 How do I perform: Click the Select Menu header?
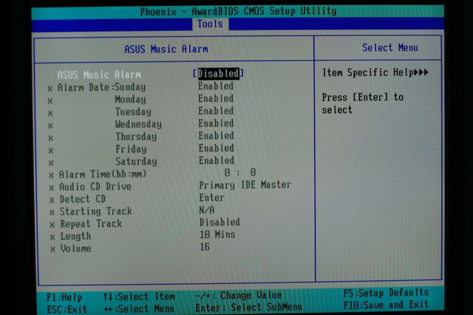[x=390, y=48]
